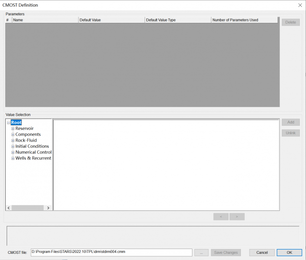Select the Reservoir tree item
Viewport: 306px width, 260px height.
point(24,129)
